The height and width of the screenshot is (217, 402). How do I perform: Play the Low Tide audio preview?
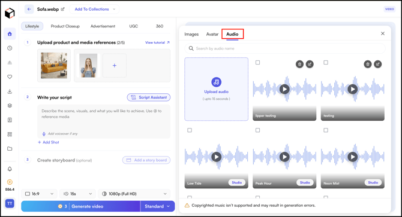click(x=217, y=157)
